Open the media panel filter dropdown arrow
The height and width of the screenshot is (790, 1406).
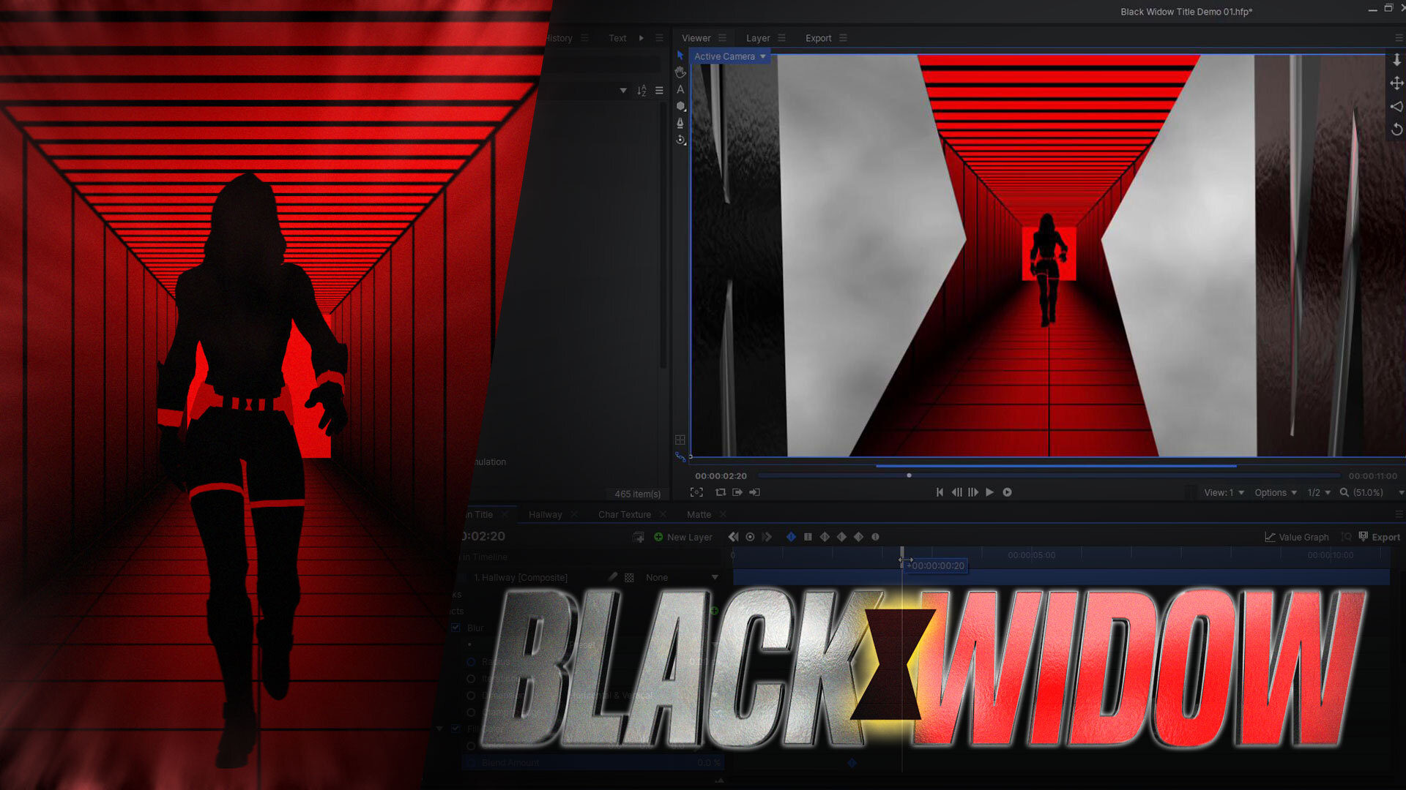(x=623, y=91)
